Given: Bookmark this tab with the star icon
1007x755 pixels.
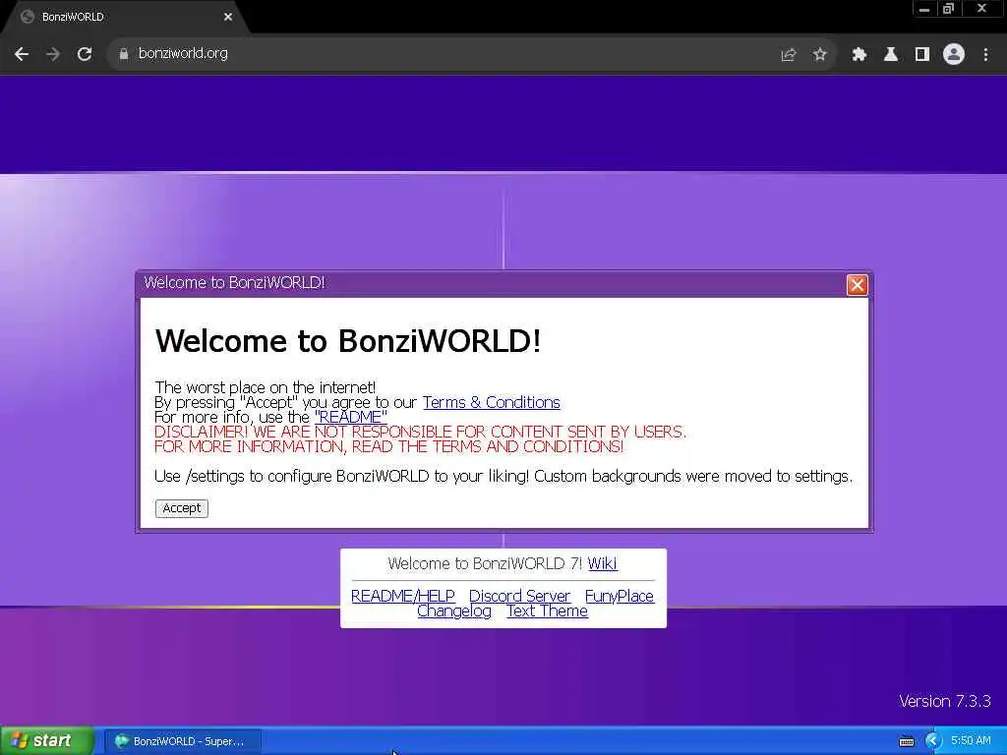Looking at the screenshot, I should [819, 55].
